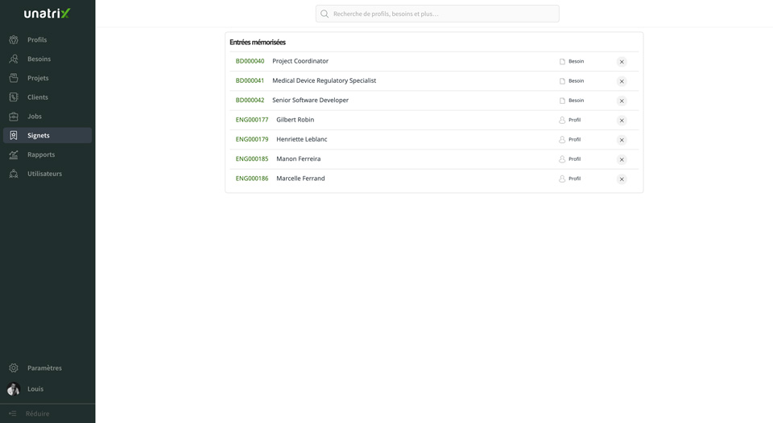
Task: Open the Besoins menu item
Action: tap(39, 59)
